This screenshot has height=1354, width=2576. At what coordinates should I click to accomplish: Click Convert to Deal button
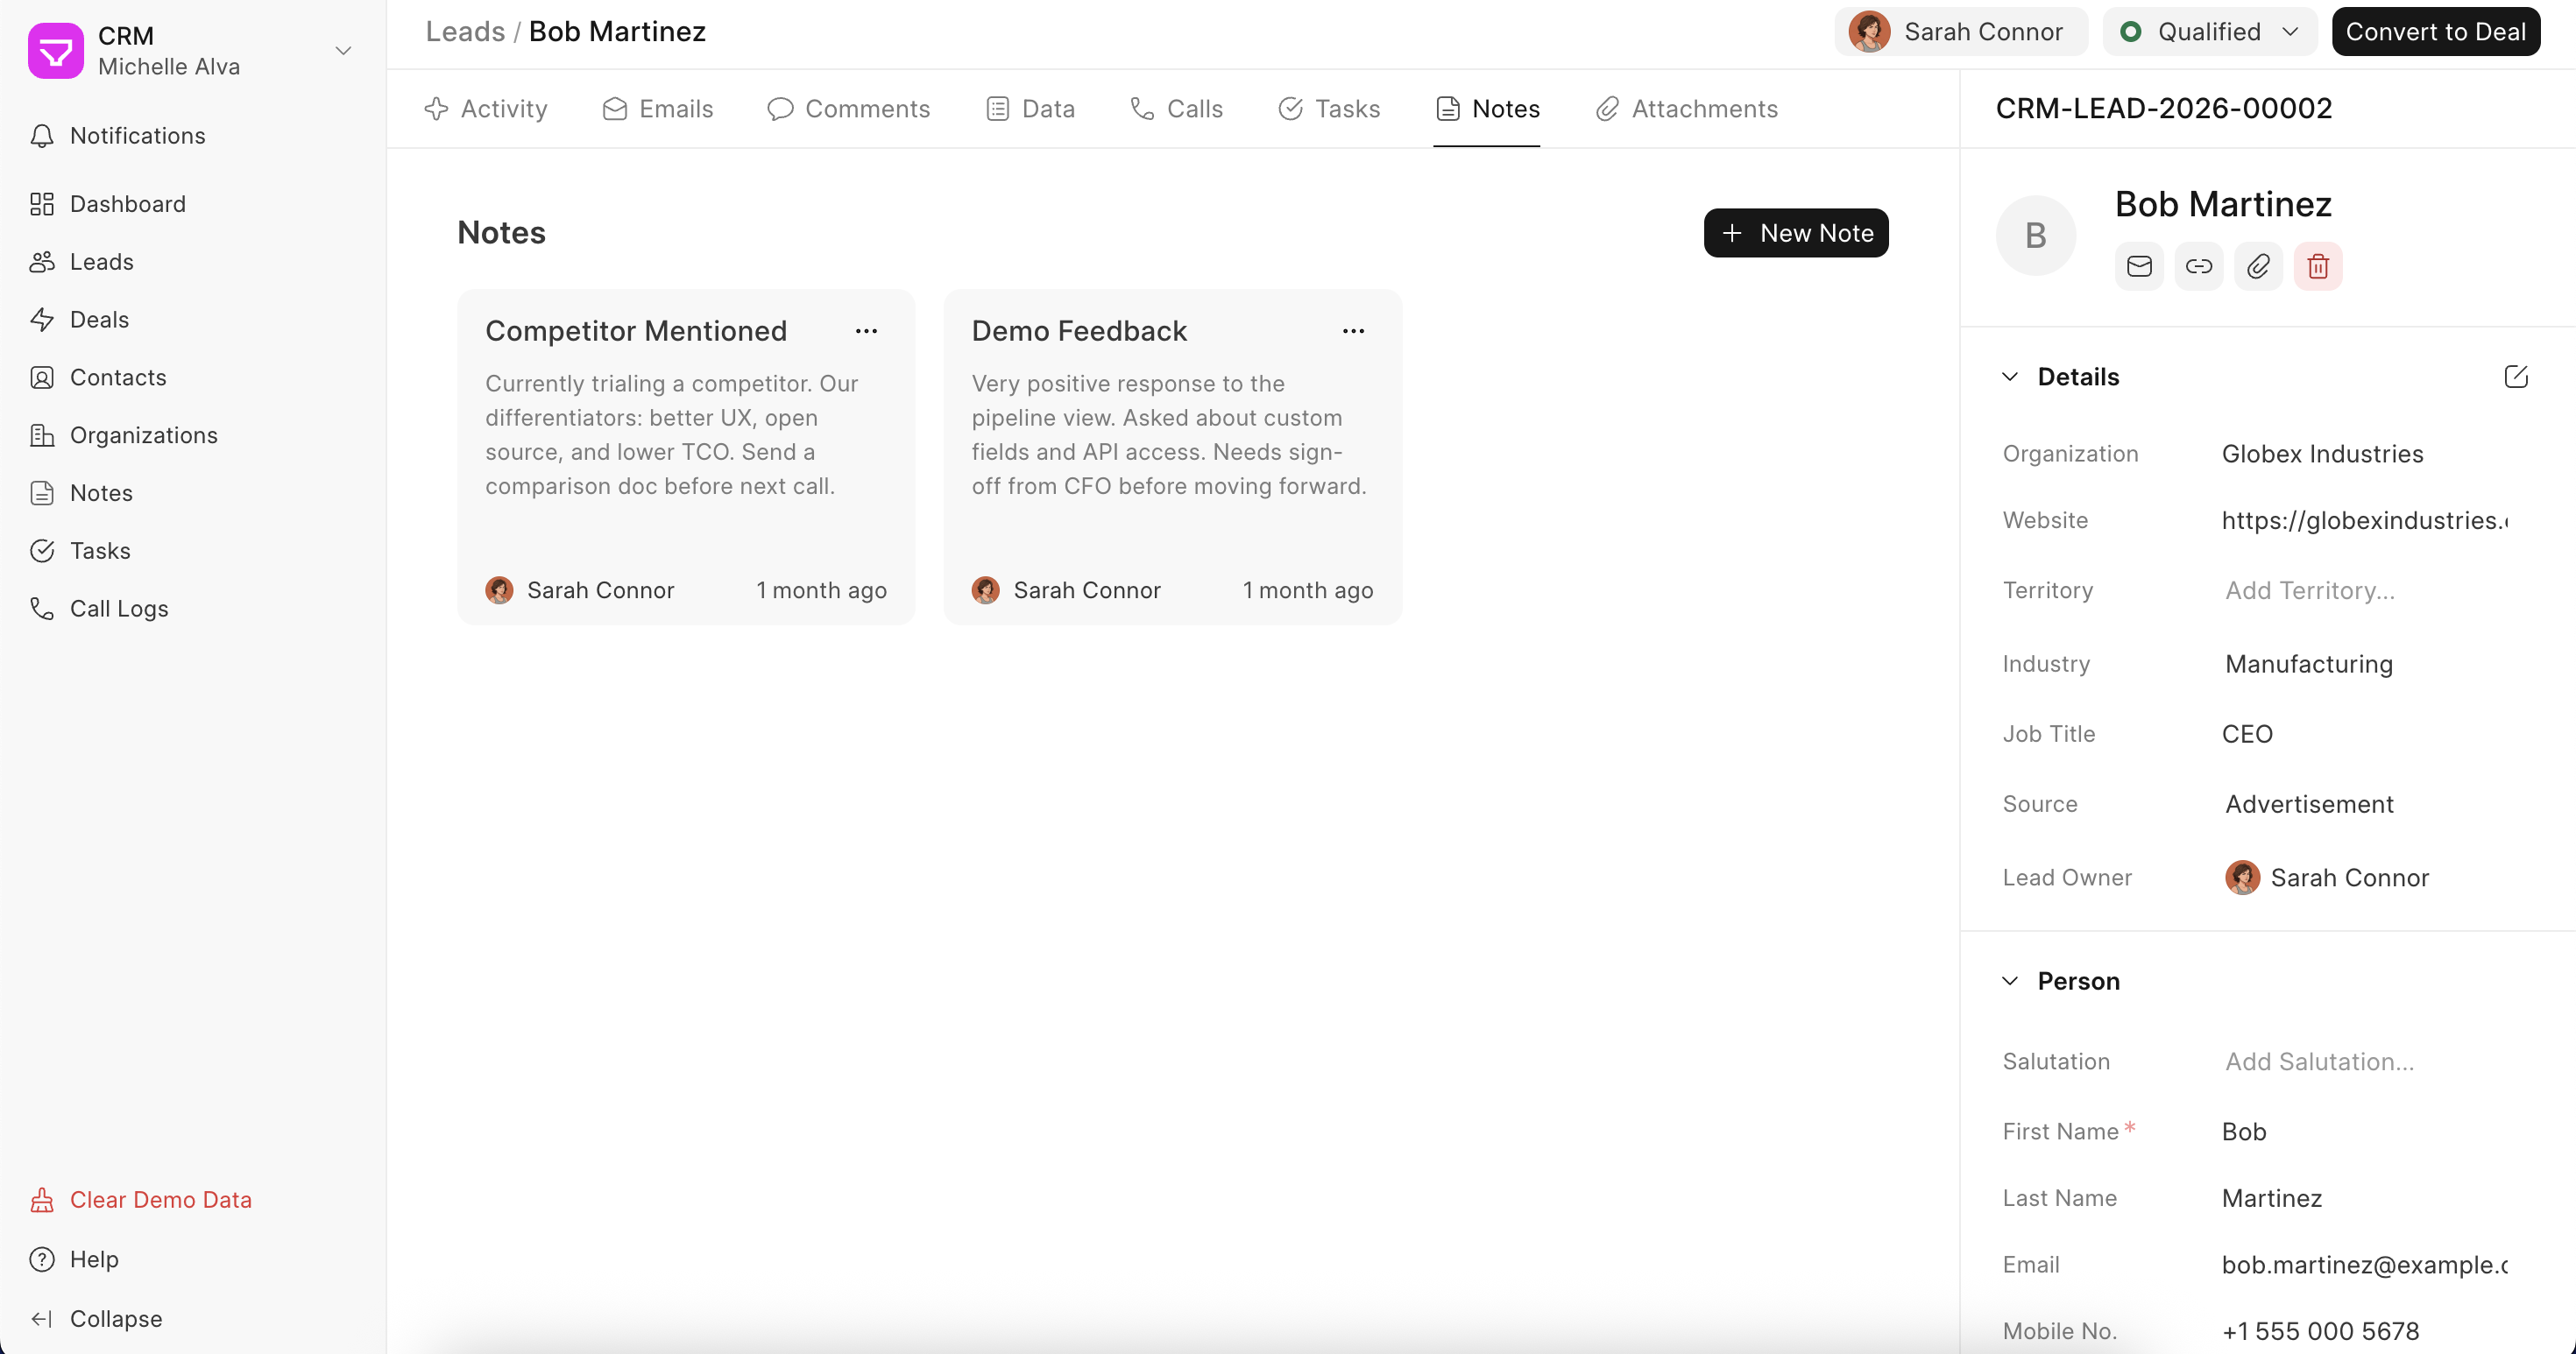(x=2435, y=32)
